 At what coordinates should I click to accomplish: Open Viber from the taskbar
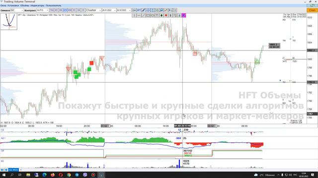[85, 175]
